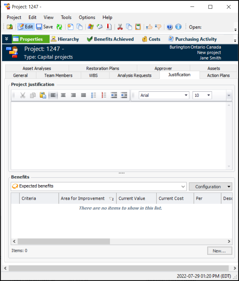Toggle Edit mode in the main toolbar

pyautogui.click(x=26, y=27)
